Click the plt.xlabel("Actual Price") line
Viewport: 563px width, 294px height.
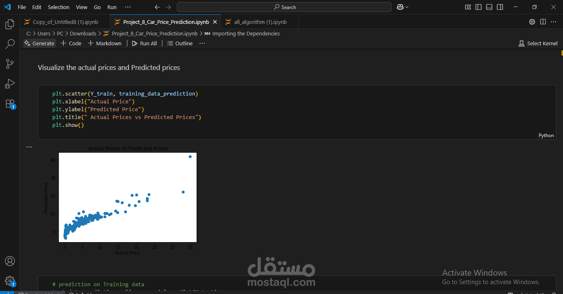94,101
